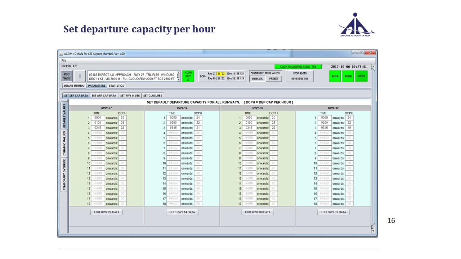Click RWY-14 row 1 TIME field
This screenshot has width=461, height=259.
tap(173, 118)
